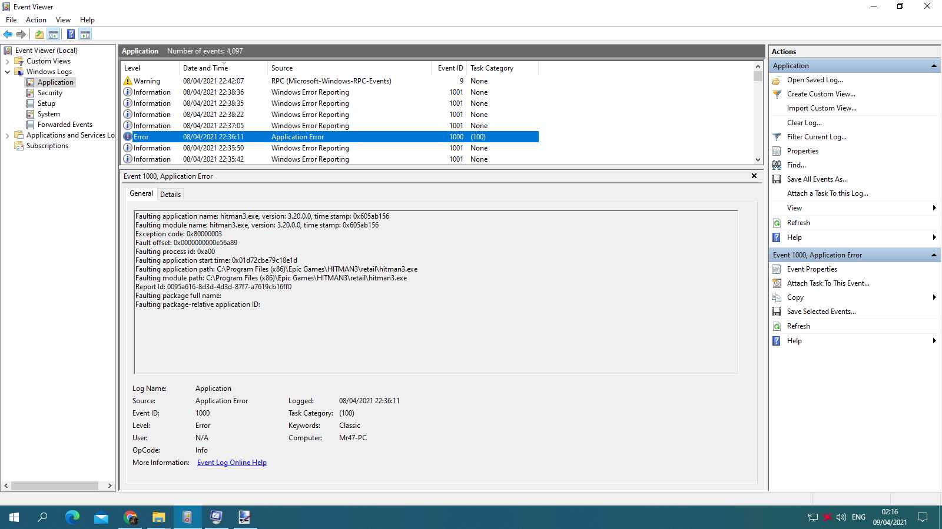Open the Help menu in menu bar
942x529 pixels.
[87, 20]
